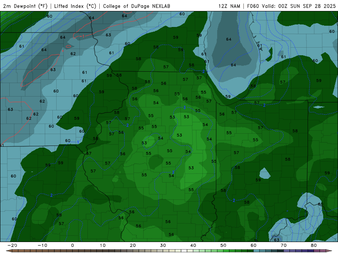Click the red "-1" lifted index contour label
Image resolution: width=338 pixels, height=253 pixels.
82,36
